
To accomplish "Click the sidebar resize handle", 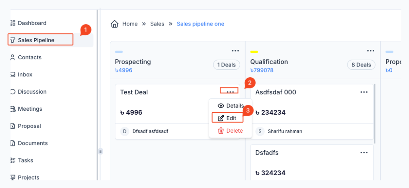I will point(101,151).
